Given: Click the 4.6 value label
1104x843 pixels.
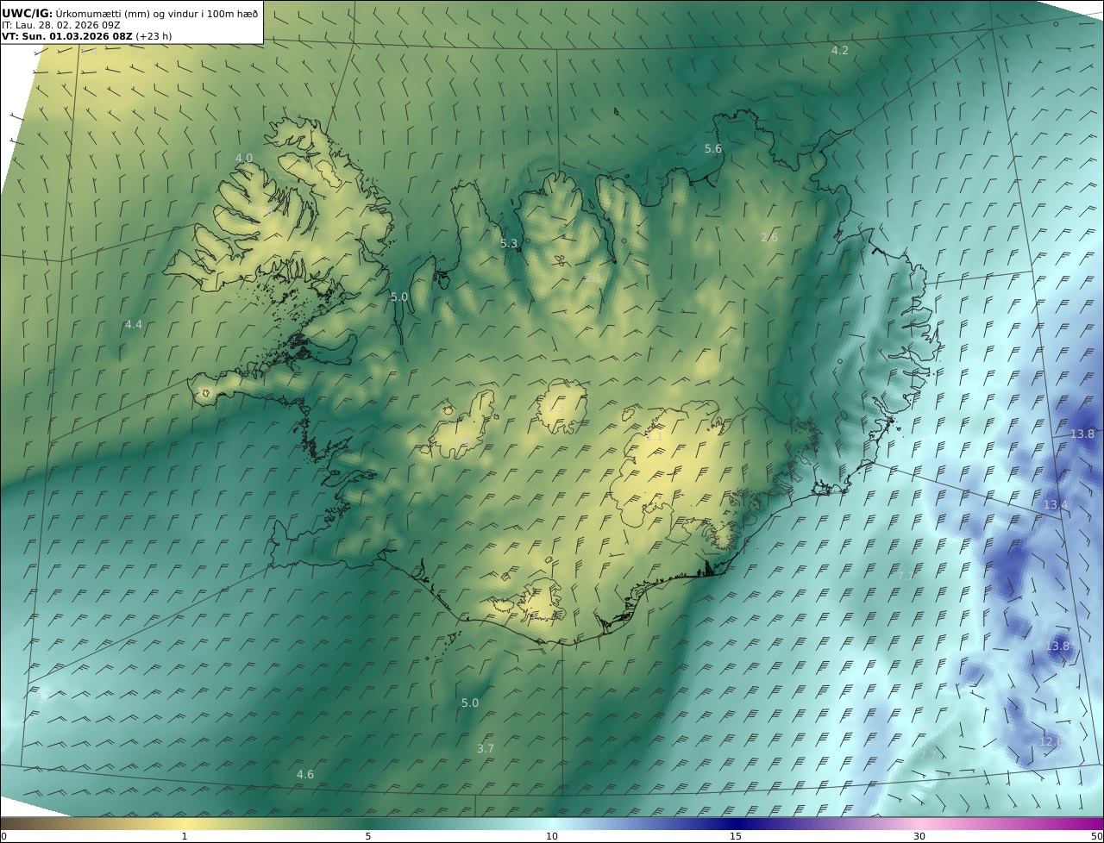Looking at the screenshot, I should coord(305,774).
